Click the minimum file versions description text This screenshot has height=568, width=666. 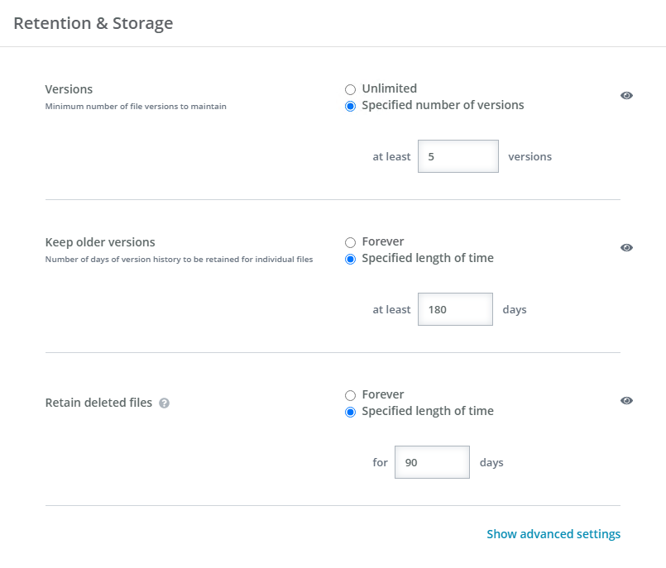pos(136,107)
